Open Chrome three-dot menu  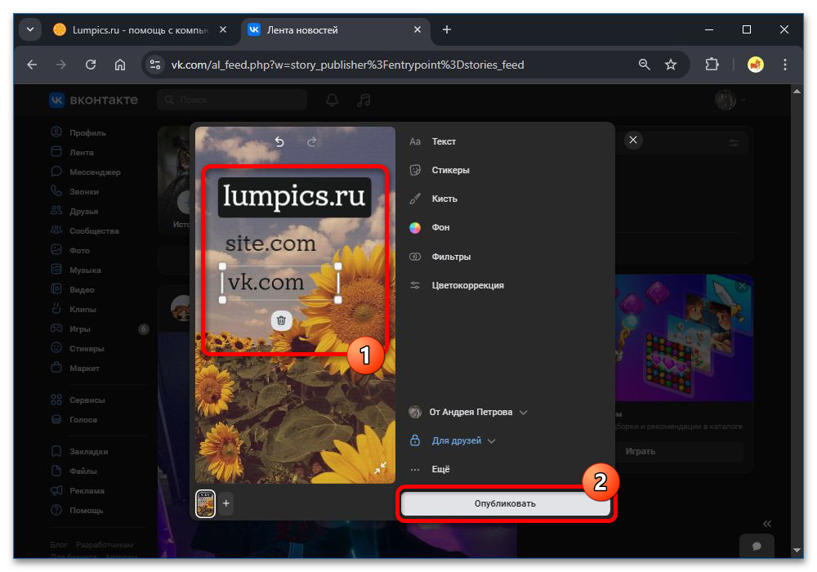784,65
